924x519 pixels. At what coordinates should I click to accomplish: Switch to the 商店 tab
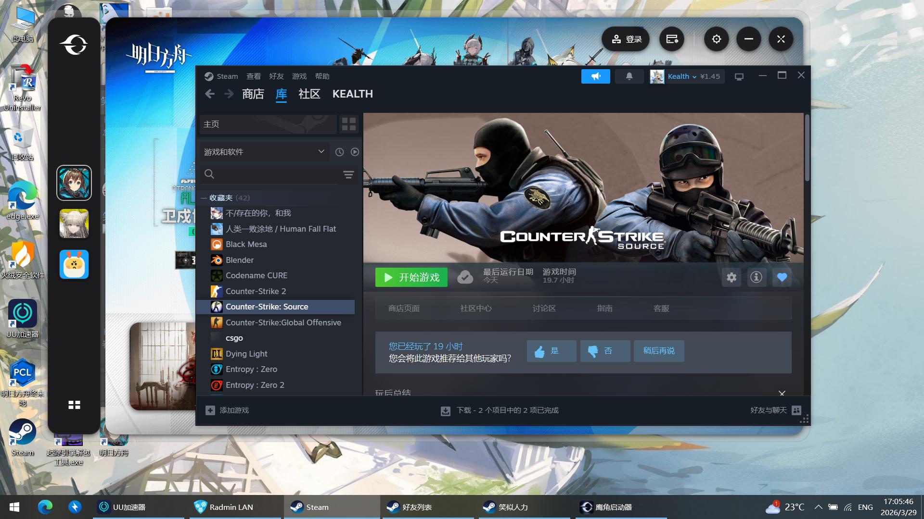point(253,94)
